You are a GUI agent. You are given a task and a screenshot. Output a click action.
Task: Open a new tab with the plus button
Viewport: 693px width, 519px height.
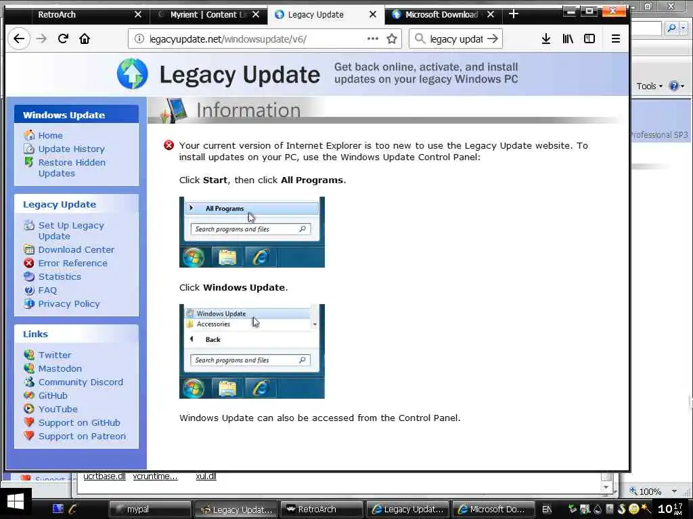(x=514, y=14)
